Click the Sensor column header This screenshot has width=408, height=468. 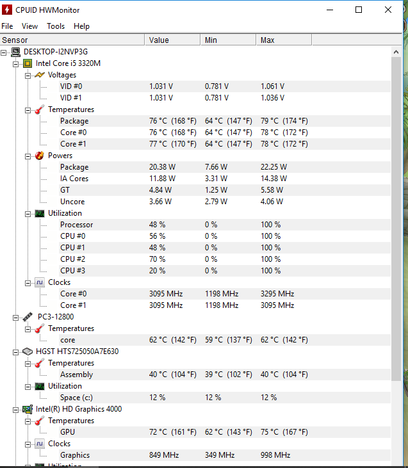tap(72, 40)
